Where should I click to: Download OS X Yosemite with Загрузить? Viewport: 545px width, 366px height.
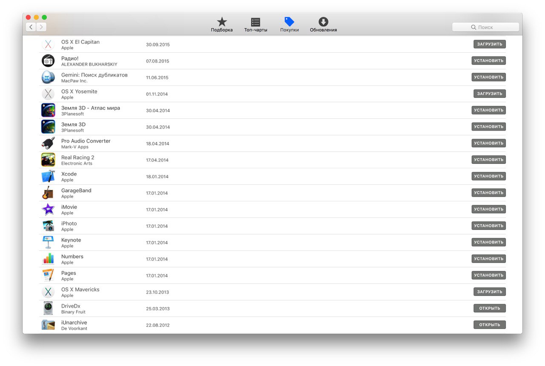point(490,94)
